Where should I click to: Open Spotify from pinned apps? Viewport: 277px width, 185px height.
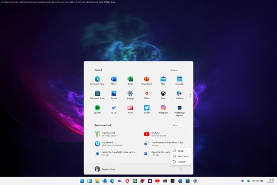97,109
